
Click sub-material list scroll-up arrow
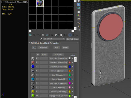pos(75,58)
